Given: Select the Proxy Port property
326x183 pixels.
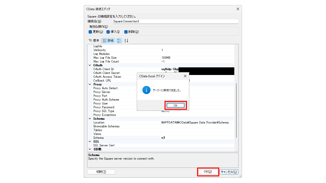Looking at the screenshot, I should pos(100,96).
